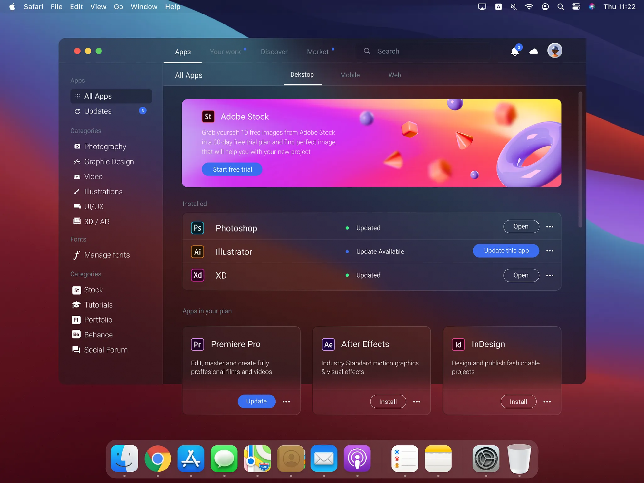Launch Chrome from the dock

[158, 459]
